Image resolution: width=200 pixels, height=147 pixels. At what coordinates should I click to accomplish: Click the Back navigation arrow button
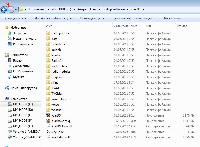tap(4, 10)
